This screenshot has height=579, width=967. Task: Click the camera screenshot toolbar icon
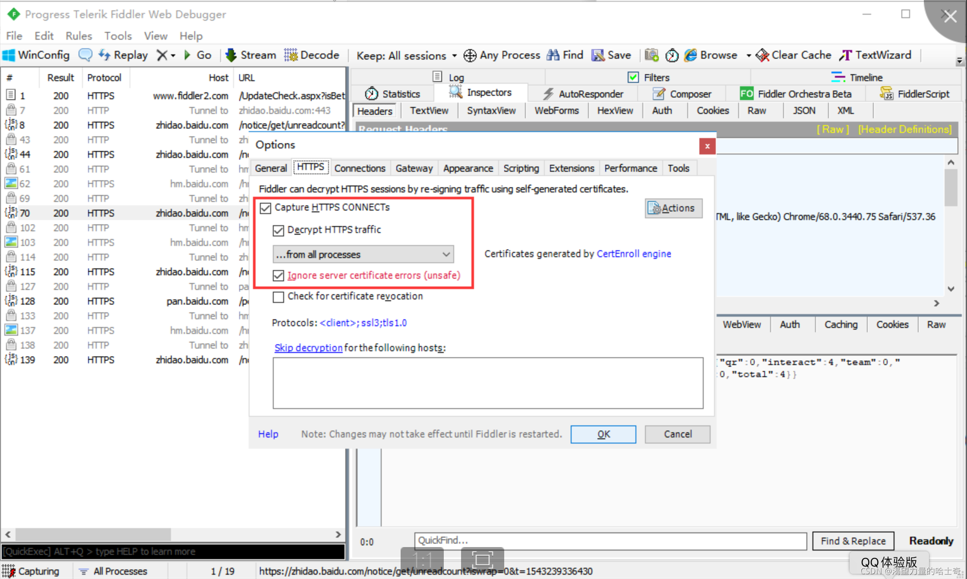[651, 55]
